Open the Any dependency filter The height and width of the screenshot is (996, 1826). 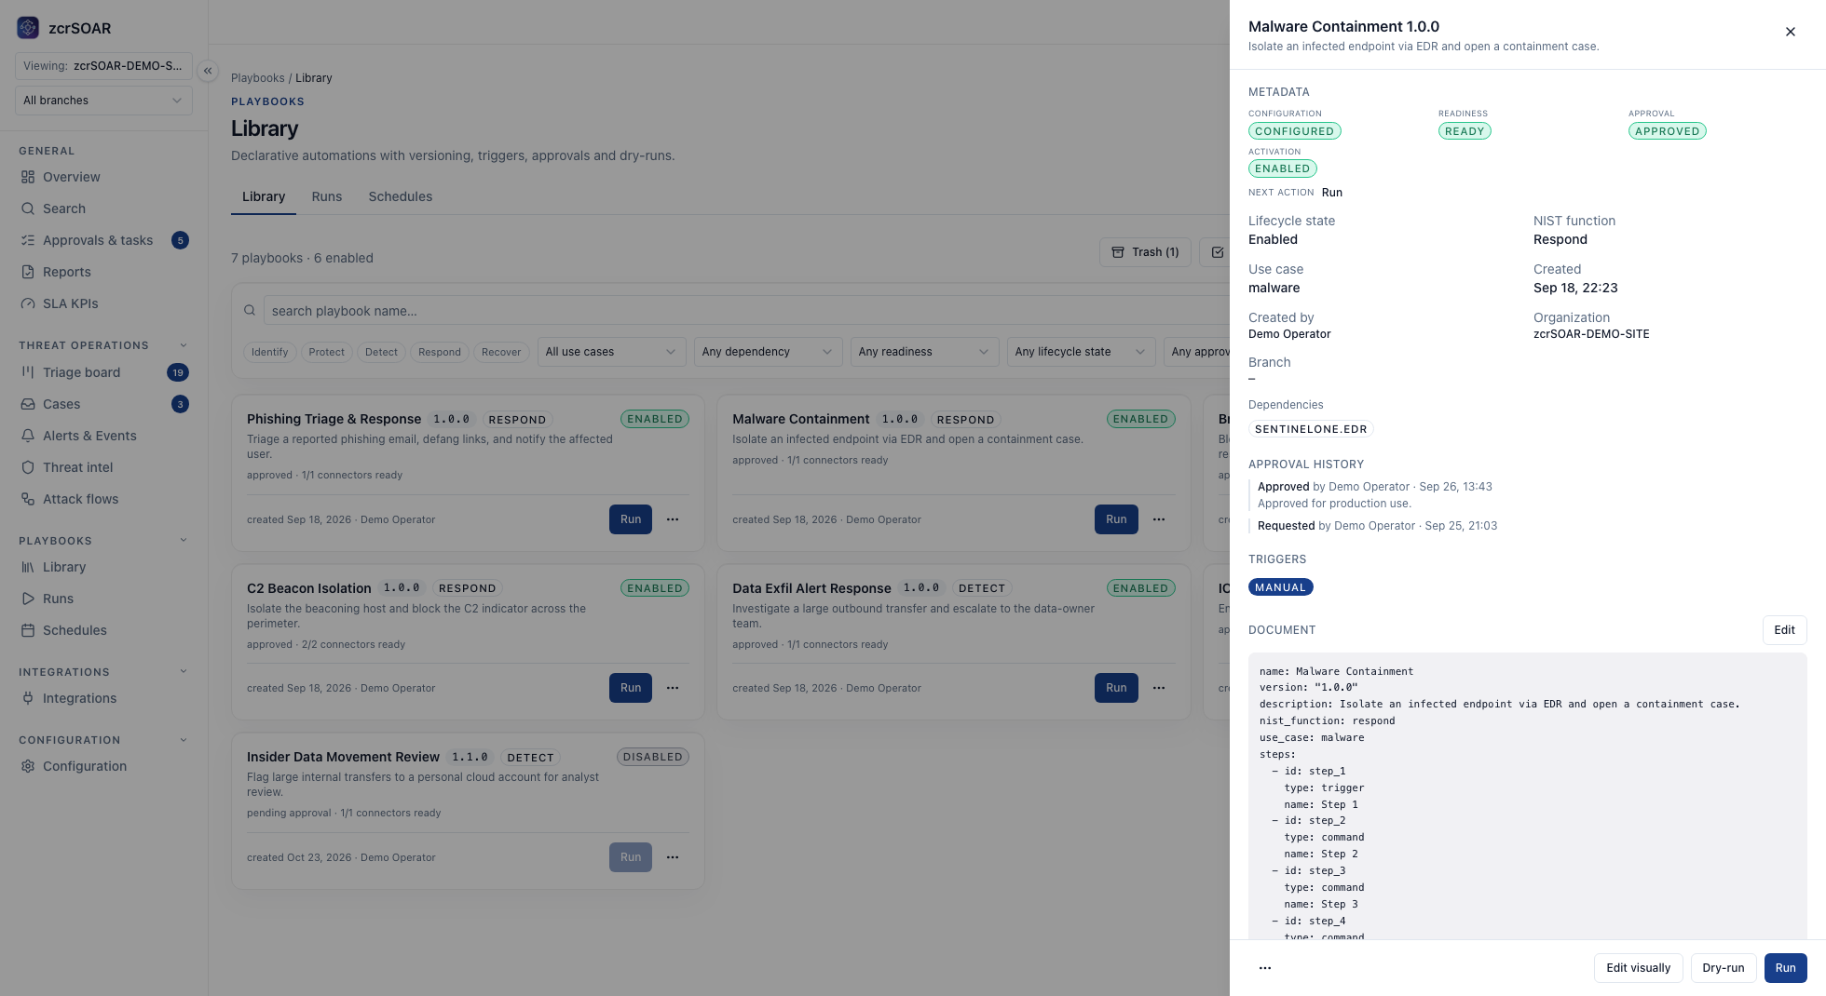click(x=768, y=352)
